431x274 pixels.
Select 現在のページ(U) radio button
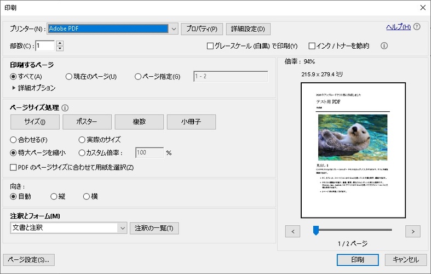point(68,77)
